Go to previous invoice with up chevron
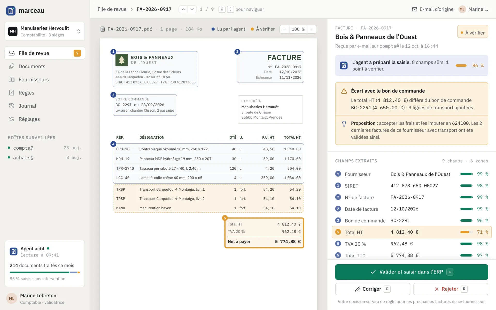Viewport: 496px width, 310px height. tap(183, 9)
